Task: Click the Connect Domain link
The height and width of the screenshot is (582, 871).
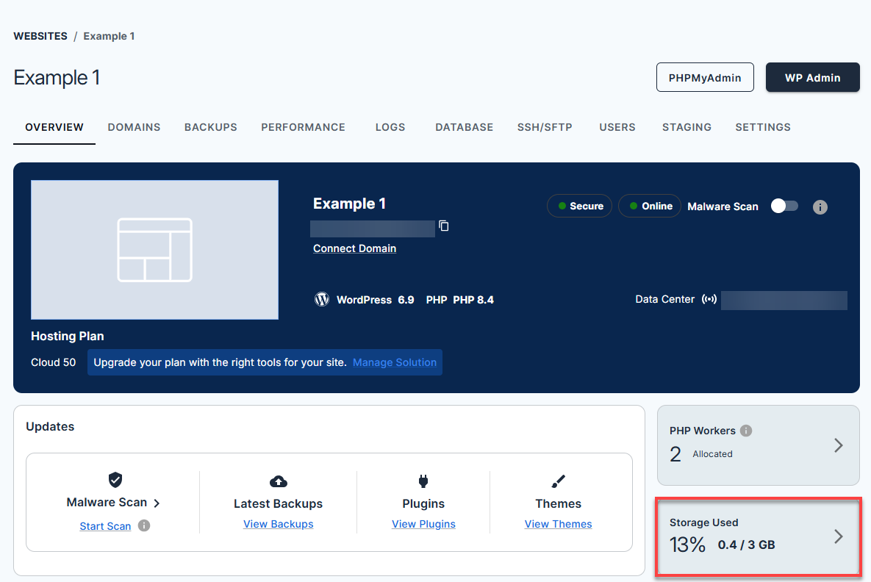Action: pos(354,248)
